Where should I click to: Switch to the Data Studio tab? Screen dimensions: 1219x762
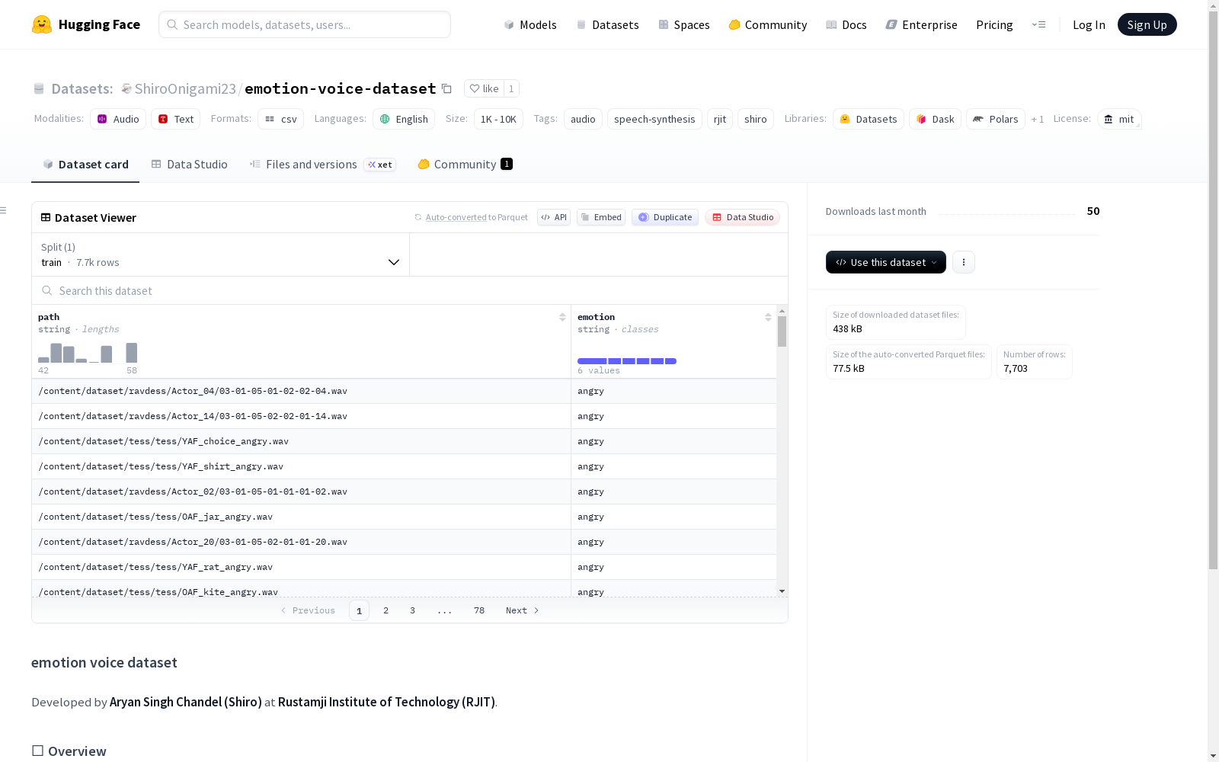[190, 165]
